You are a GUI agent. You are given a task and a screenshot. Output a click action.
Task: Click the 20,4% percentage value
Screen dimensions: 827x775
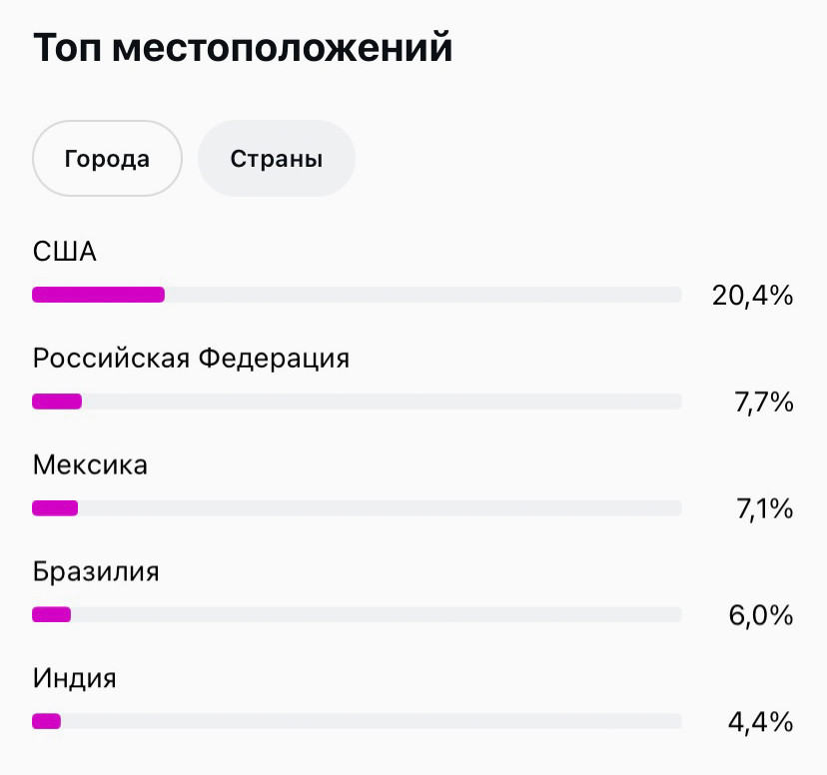point(754,295)
